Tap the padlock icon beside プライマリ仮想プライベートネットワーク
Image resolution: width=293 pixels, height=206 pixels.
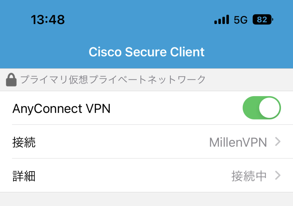11,80
